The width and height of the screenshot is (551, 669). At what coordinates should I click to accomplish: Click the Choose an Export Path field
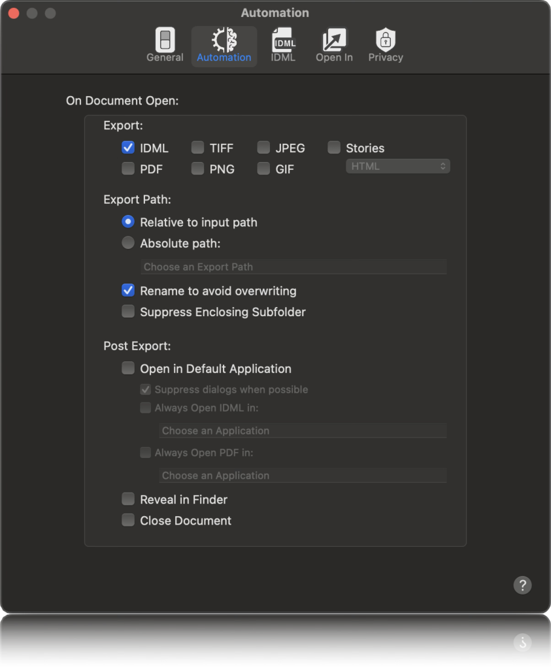[293, 267]
